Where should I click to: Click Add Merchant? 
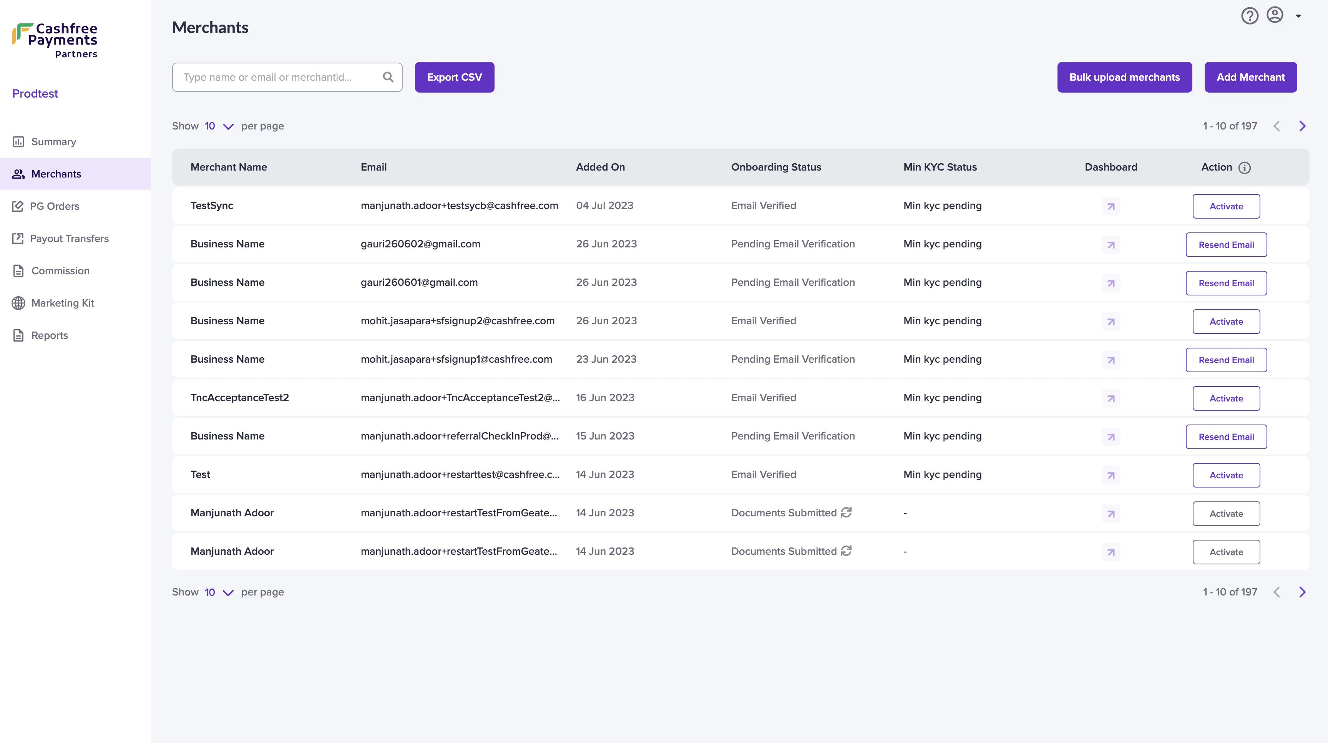pos(1251,77)
